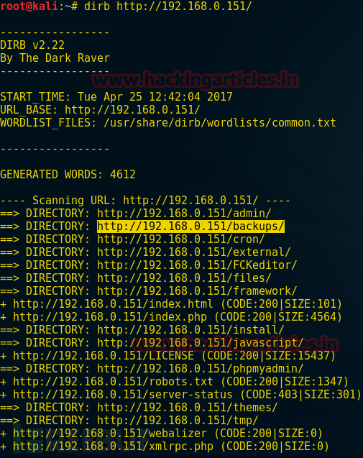
Task: Open the /javascript/ directory URL
Action: click(200, 343)
